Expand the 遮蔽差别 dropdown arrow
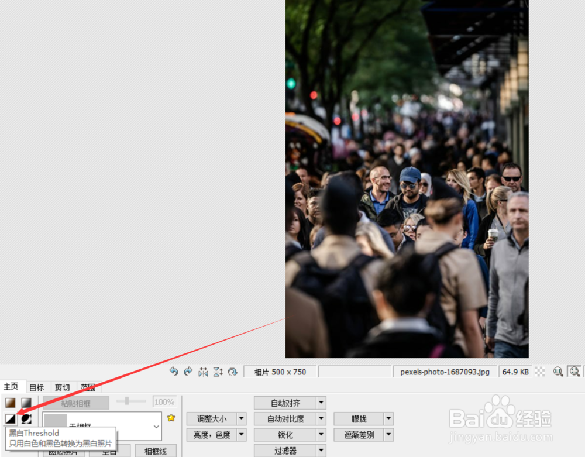585x457 pixels. pyautogui.click(x=389, y=435)
